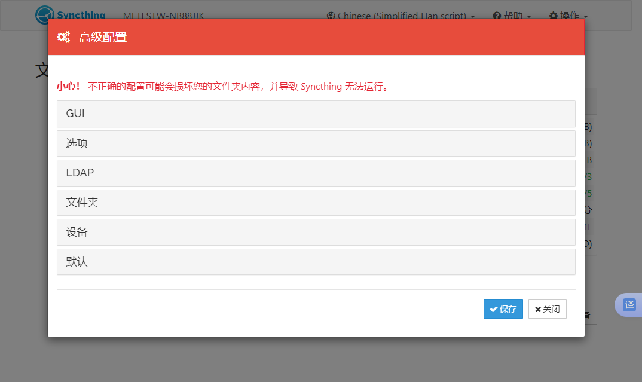Click the X icon on the 关闭 button
This screenshot has height=382, width=642.
pyautogui.click(x=539, y=308)
